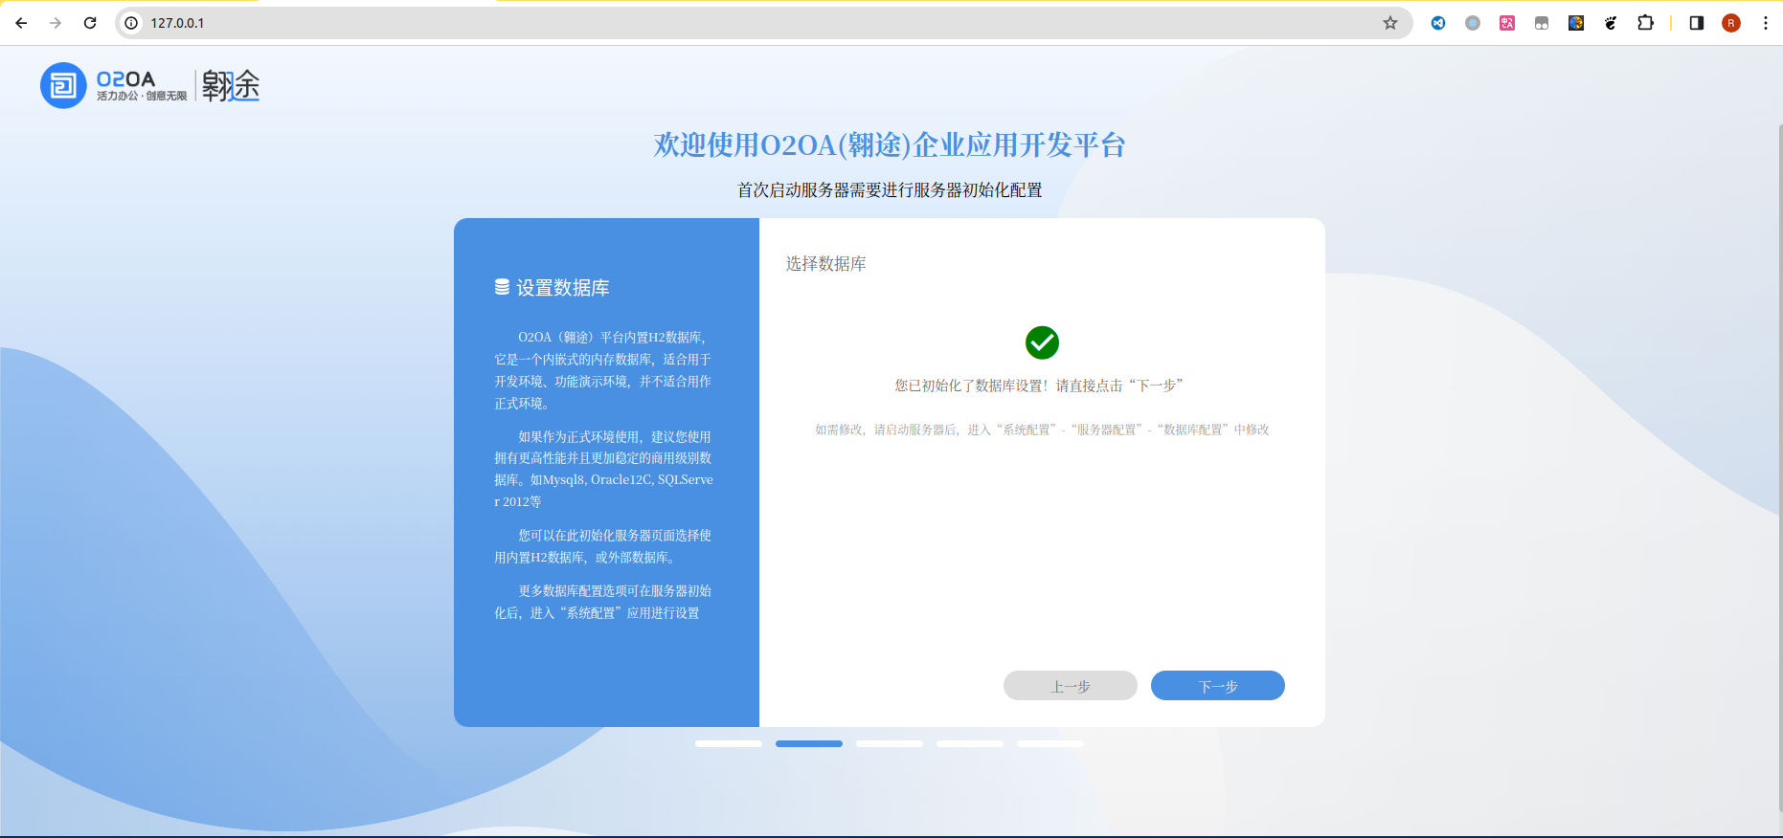Select the fourth step indicator bar
Image resolution: width=1783 pixels, height=838 pixels.
click(970, 743)
